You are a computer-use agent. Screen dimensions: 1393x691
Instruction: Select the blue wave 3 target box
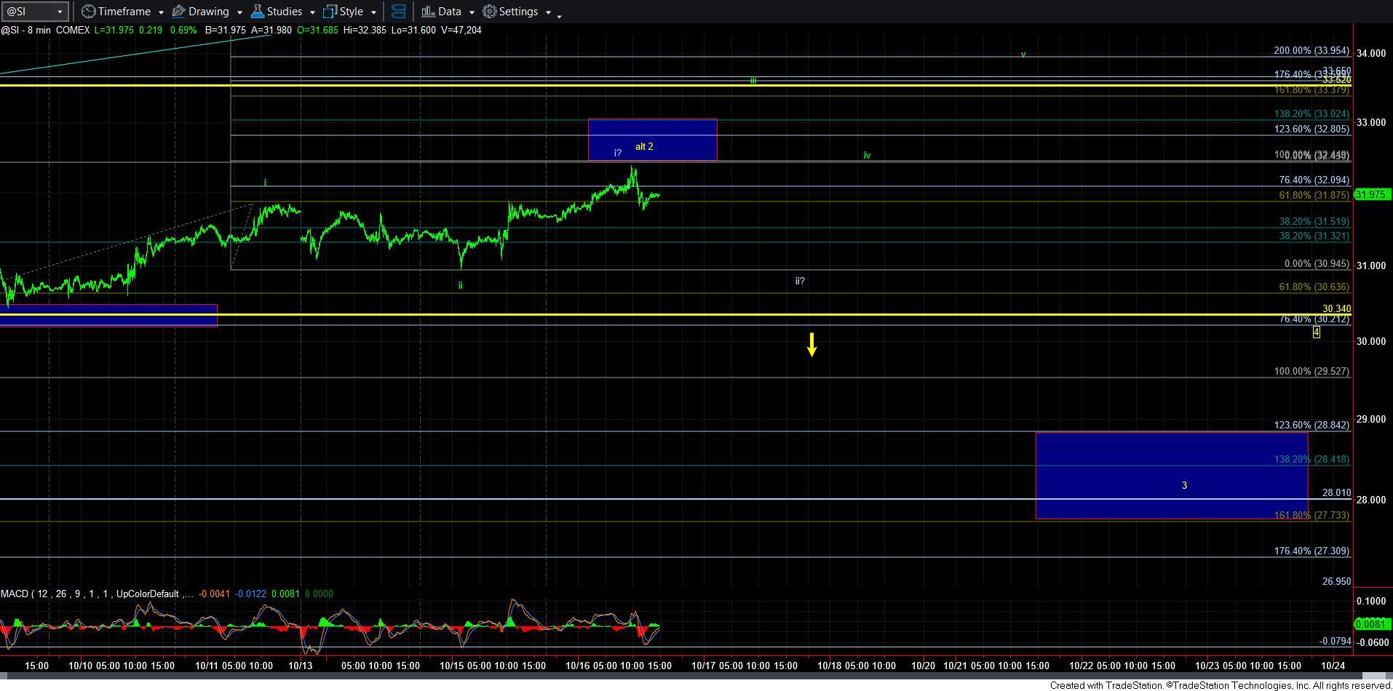click(x=1171, y=475)
